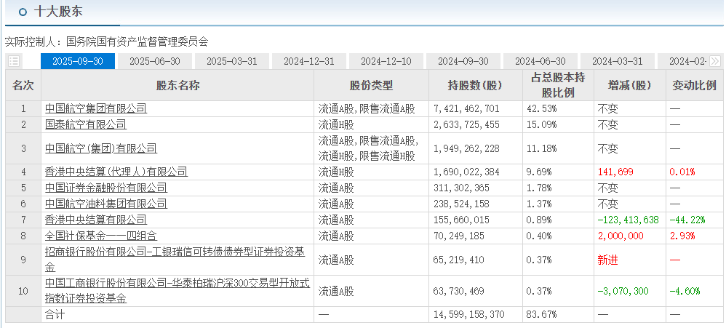The width and height of the screenshot is (726, 328).
Task: Click holding value 1,949,262,228
Action: pos(467,148)
